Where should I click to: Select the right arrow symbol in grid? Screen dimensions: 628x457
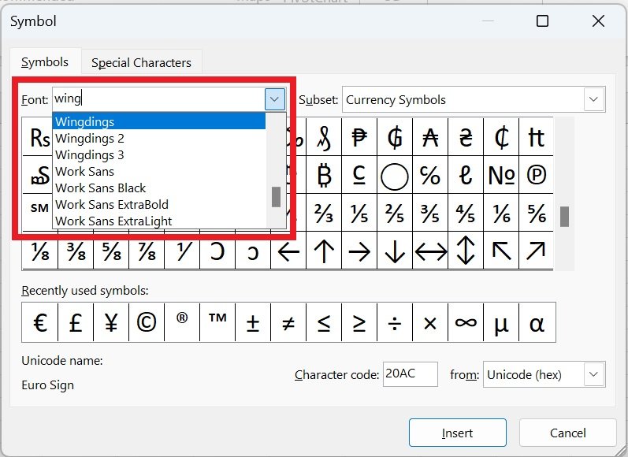(359, 252)
